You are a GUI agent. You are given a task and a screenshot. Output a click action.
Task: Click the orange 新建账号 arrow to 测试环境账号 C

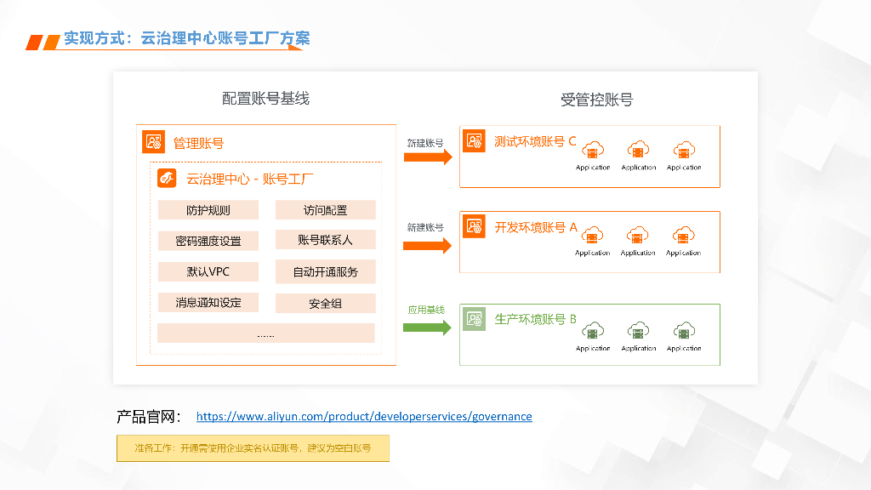pos(428,157)
